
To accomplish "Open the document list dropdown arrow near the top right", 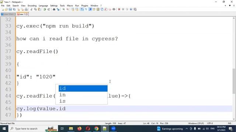I will [230, 6].
